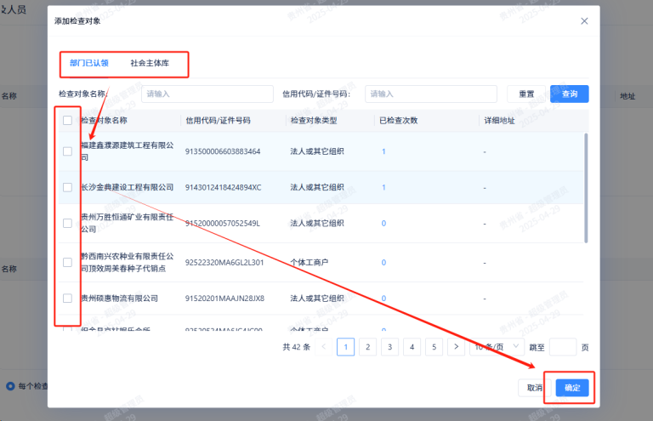Viewport: 653px width, 421px height.
Task: Click the 查询 button
Action: [570, 94]
